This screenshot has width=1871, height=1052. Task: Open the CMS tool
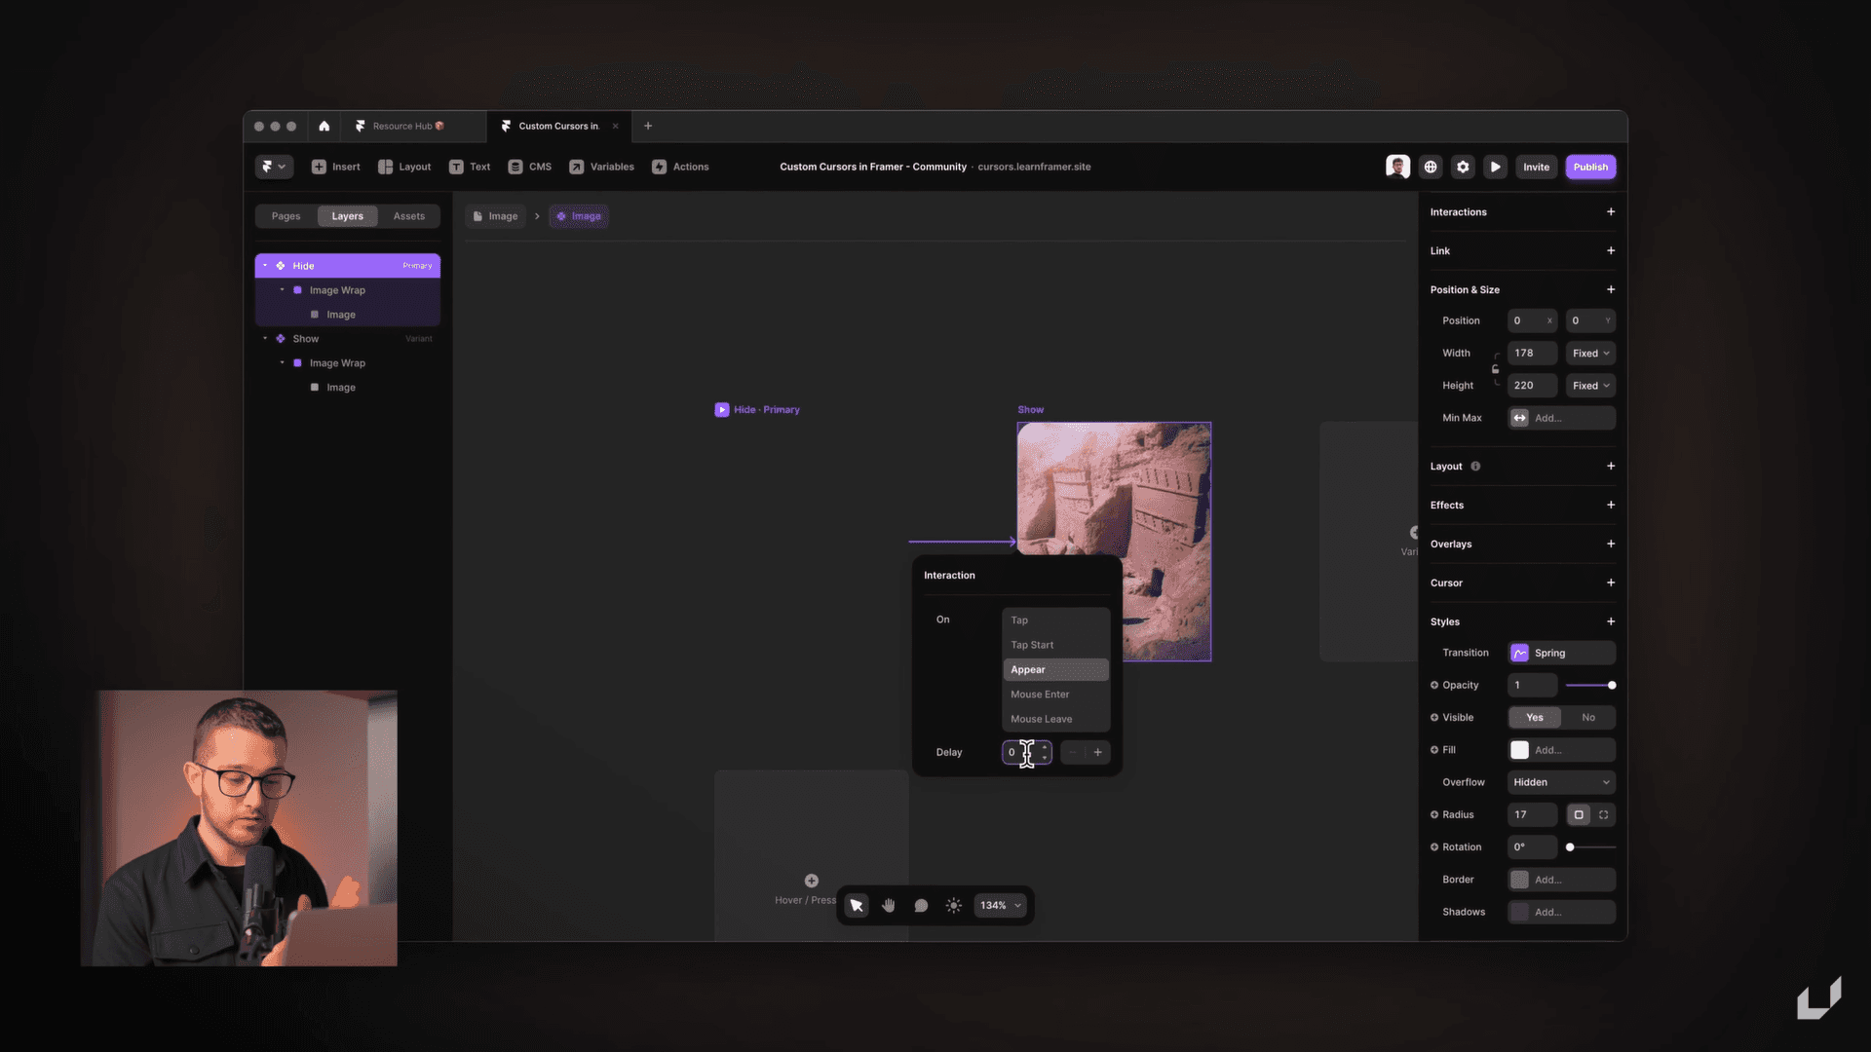pos(530,167)
